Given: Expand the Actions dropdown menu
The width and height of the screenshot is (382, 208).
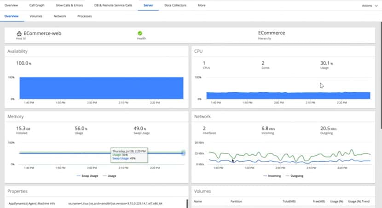Looking at the screenshot, I should pyautogui.click(x=370, y=6).
